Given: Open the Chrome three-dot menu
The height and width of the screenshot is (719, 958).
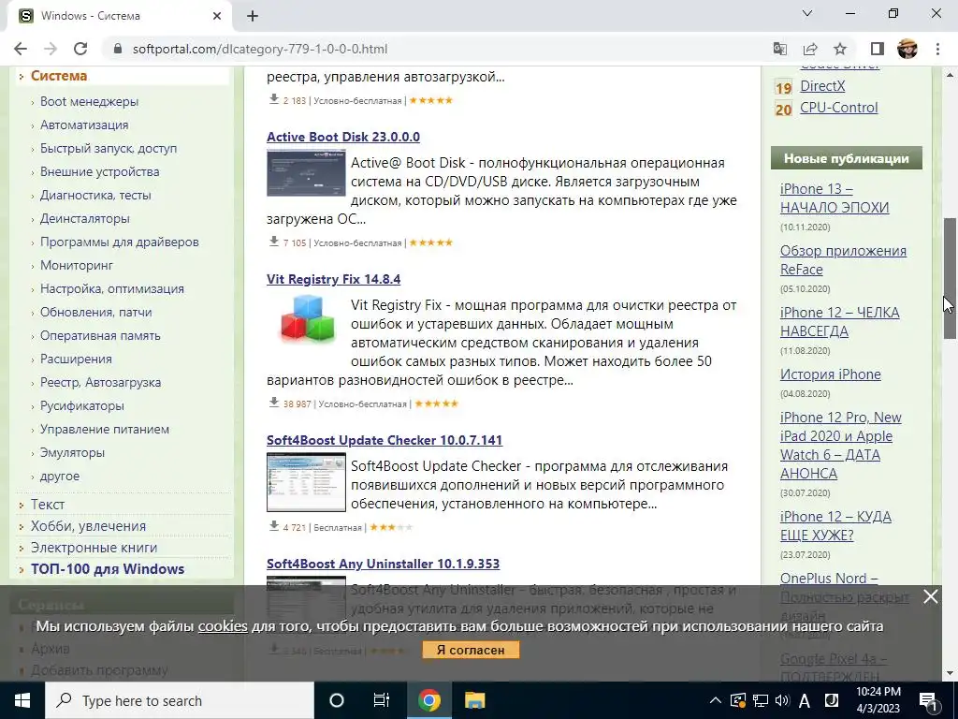Looking at the screenshot, I should (x=937, y=49).
